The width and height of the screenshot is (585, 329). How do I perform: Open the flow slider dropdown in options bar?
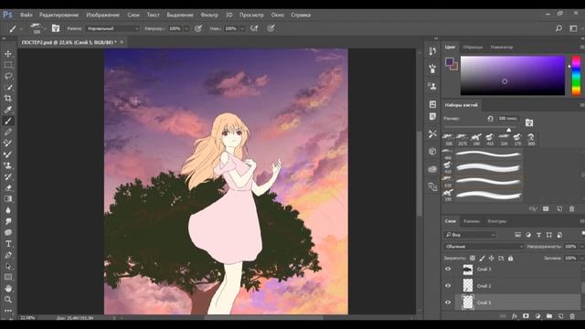(242, 28)
